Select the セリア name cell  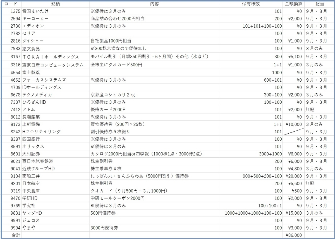(56, 33)
